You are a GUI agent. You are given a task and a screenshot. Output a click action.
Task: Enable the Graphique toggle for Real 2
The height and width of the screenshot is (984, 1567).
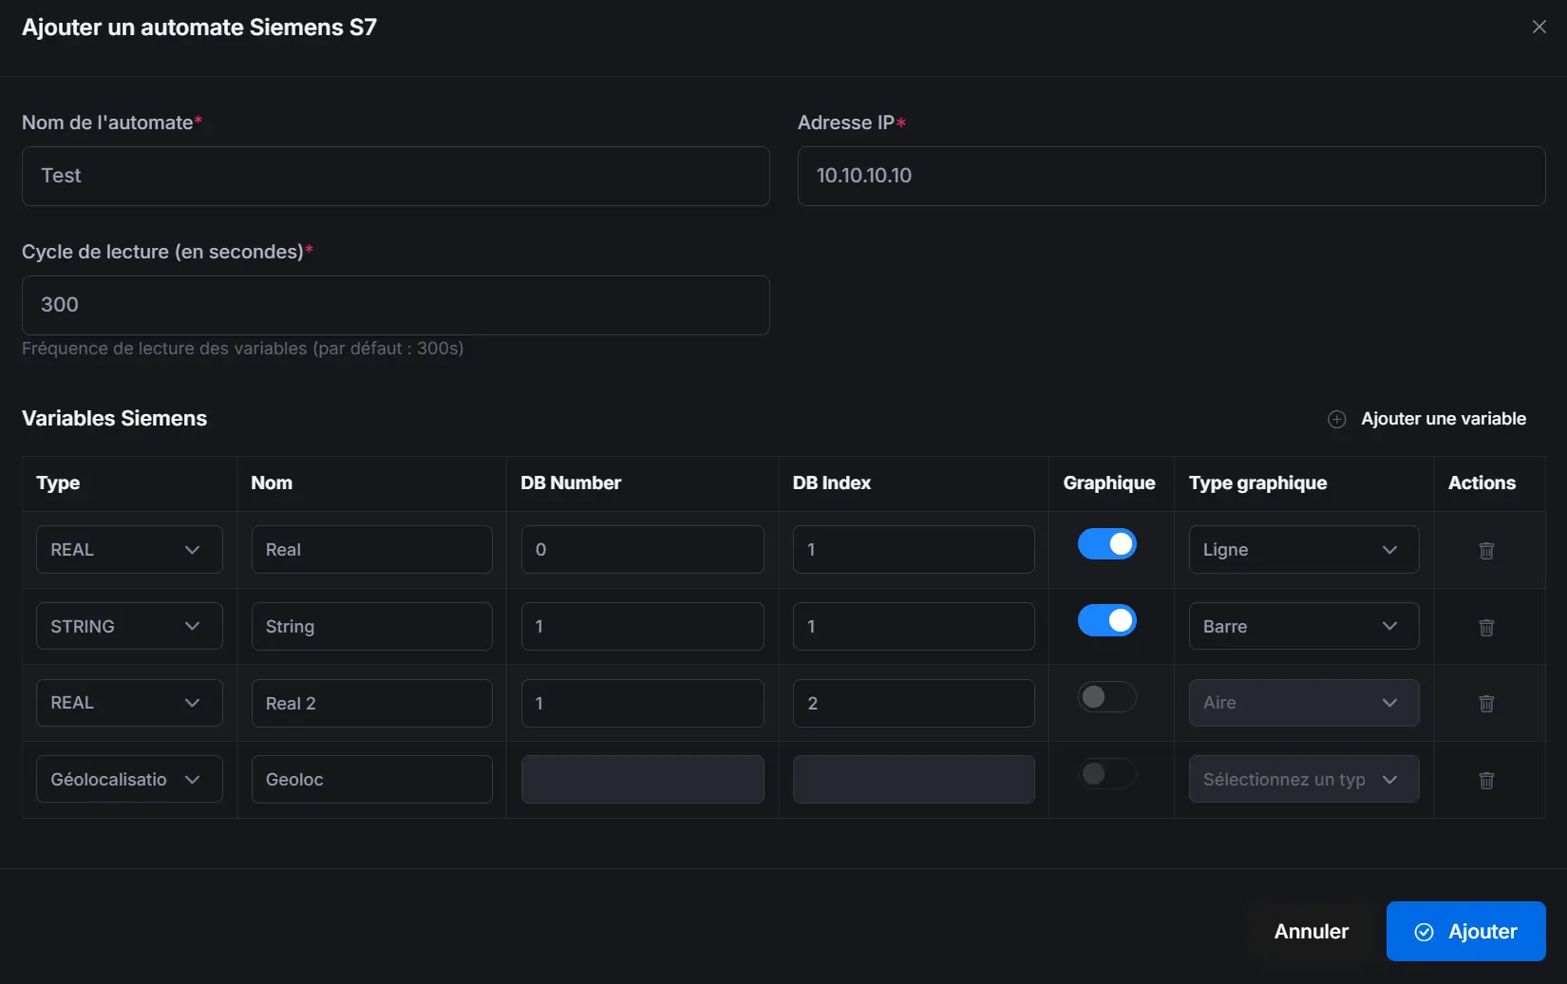tap(1105, 696)
